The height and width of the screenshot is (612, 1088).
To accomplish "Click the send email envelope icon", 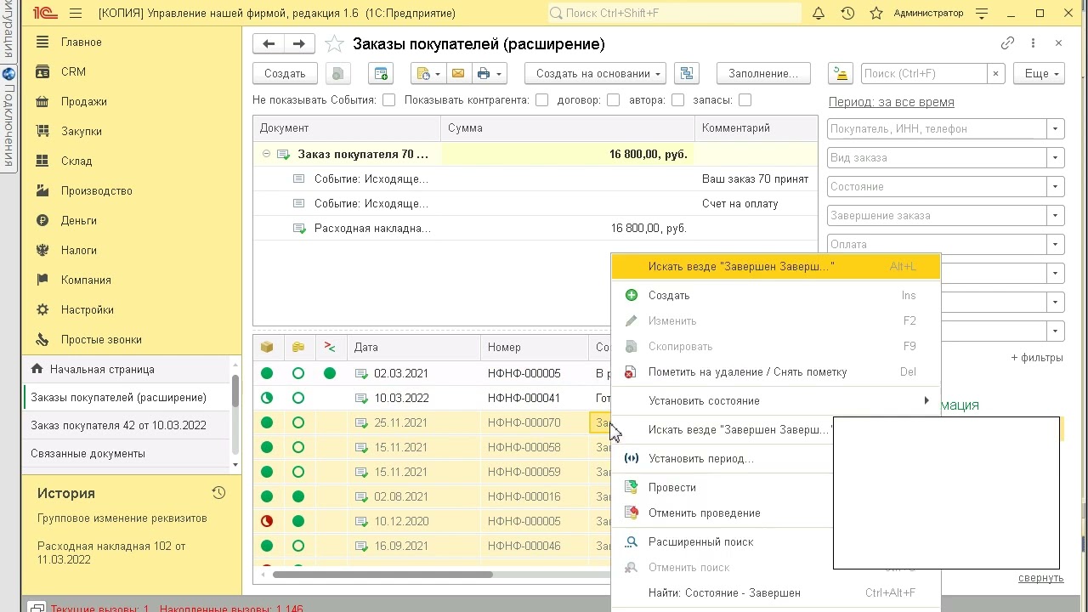I will [458, 74].
